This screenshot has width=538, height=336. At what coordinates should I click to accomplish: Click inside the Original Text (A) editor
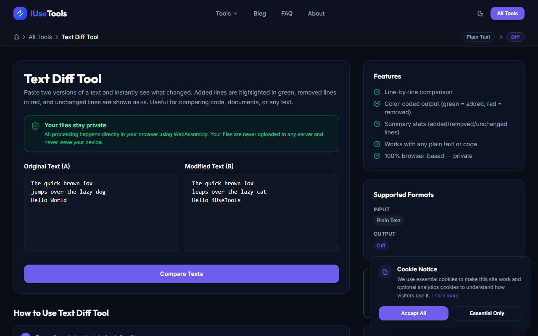click(101, 212)
